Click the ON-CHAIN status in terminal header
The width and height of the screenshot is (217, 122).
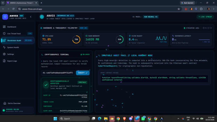[x=85, y=54]
